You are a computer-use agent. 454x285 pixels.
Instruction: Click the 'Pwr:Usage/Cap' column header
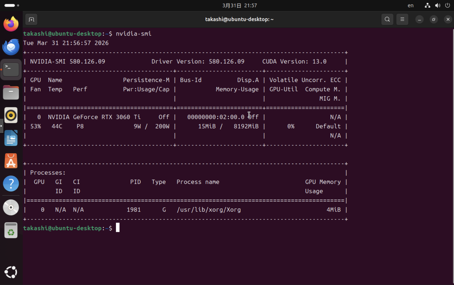click(146, 89)
